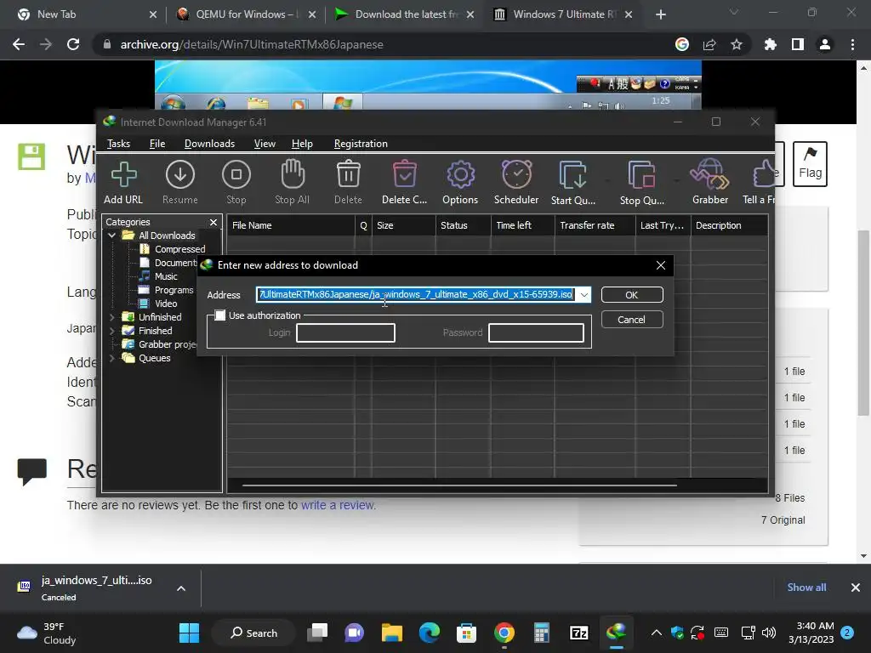Select the Compressed category
The image size is (871, 653).
pos(180,249)
